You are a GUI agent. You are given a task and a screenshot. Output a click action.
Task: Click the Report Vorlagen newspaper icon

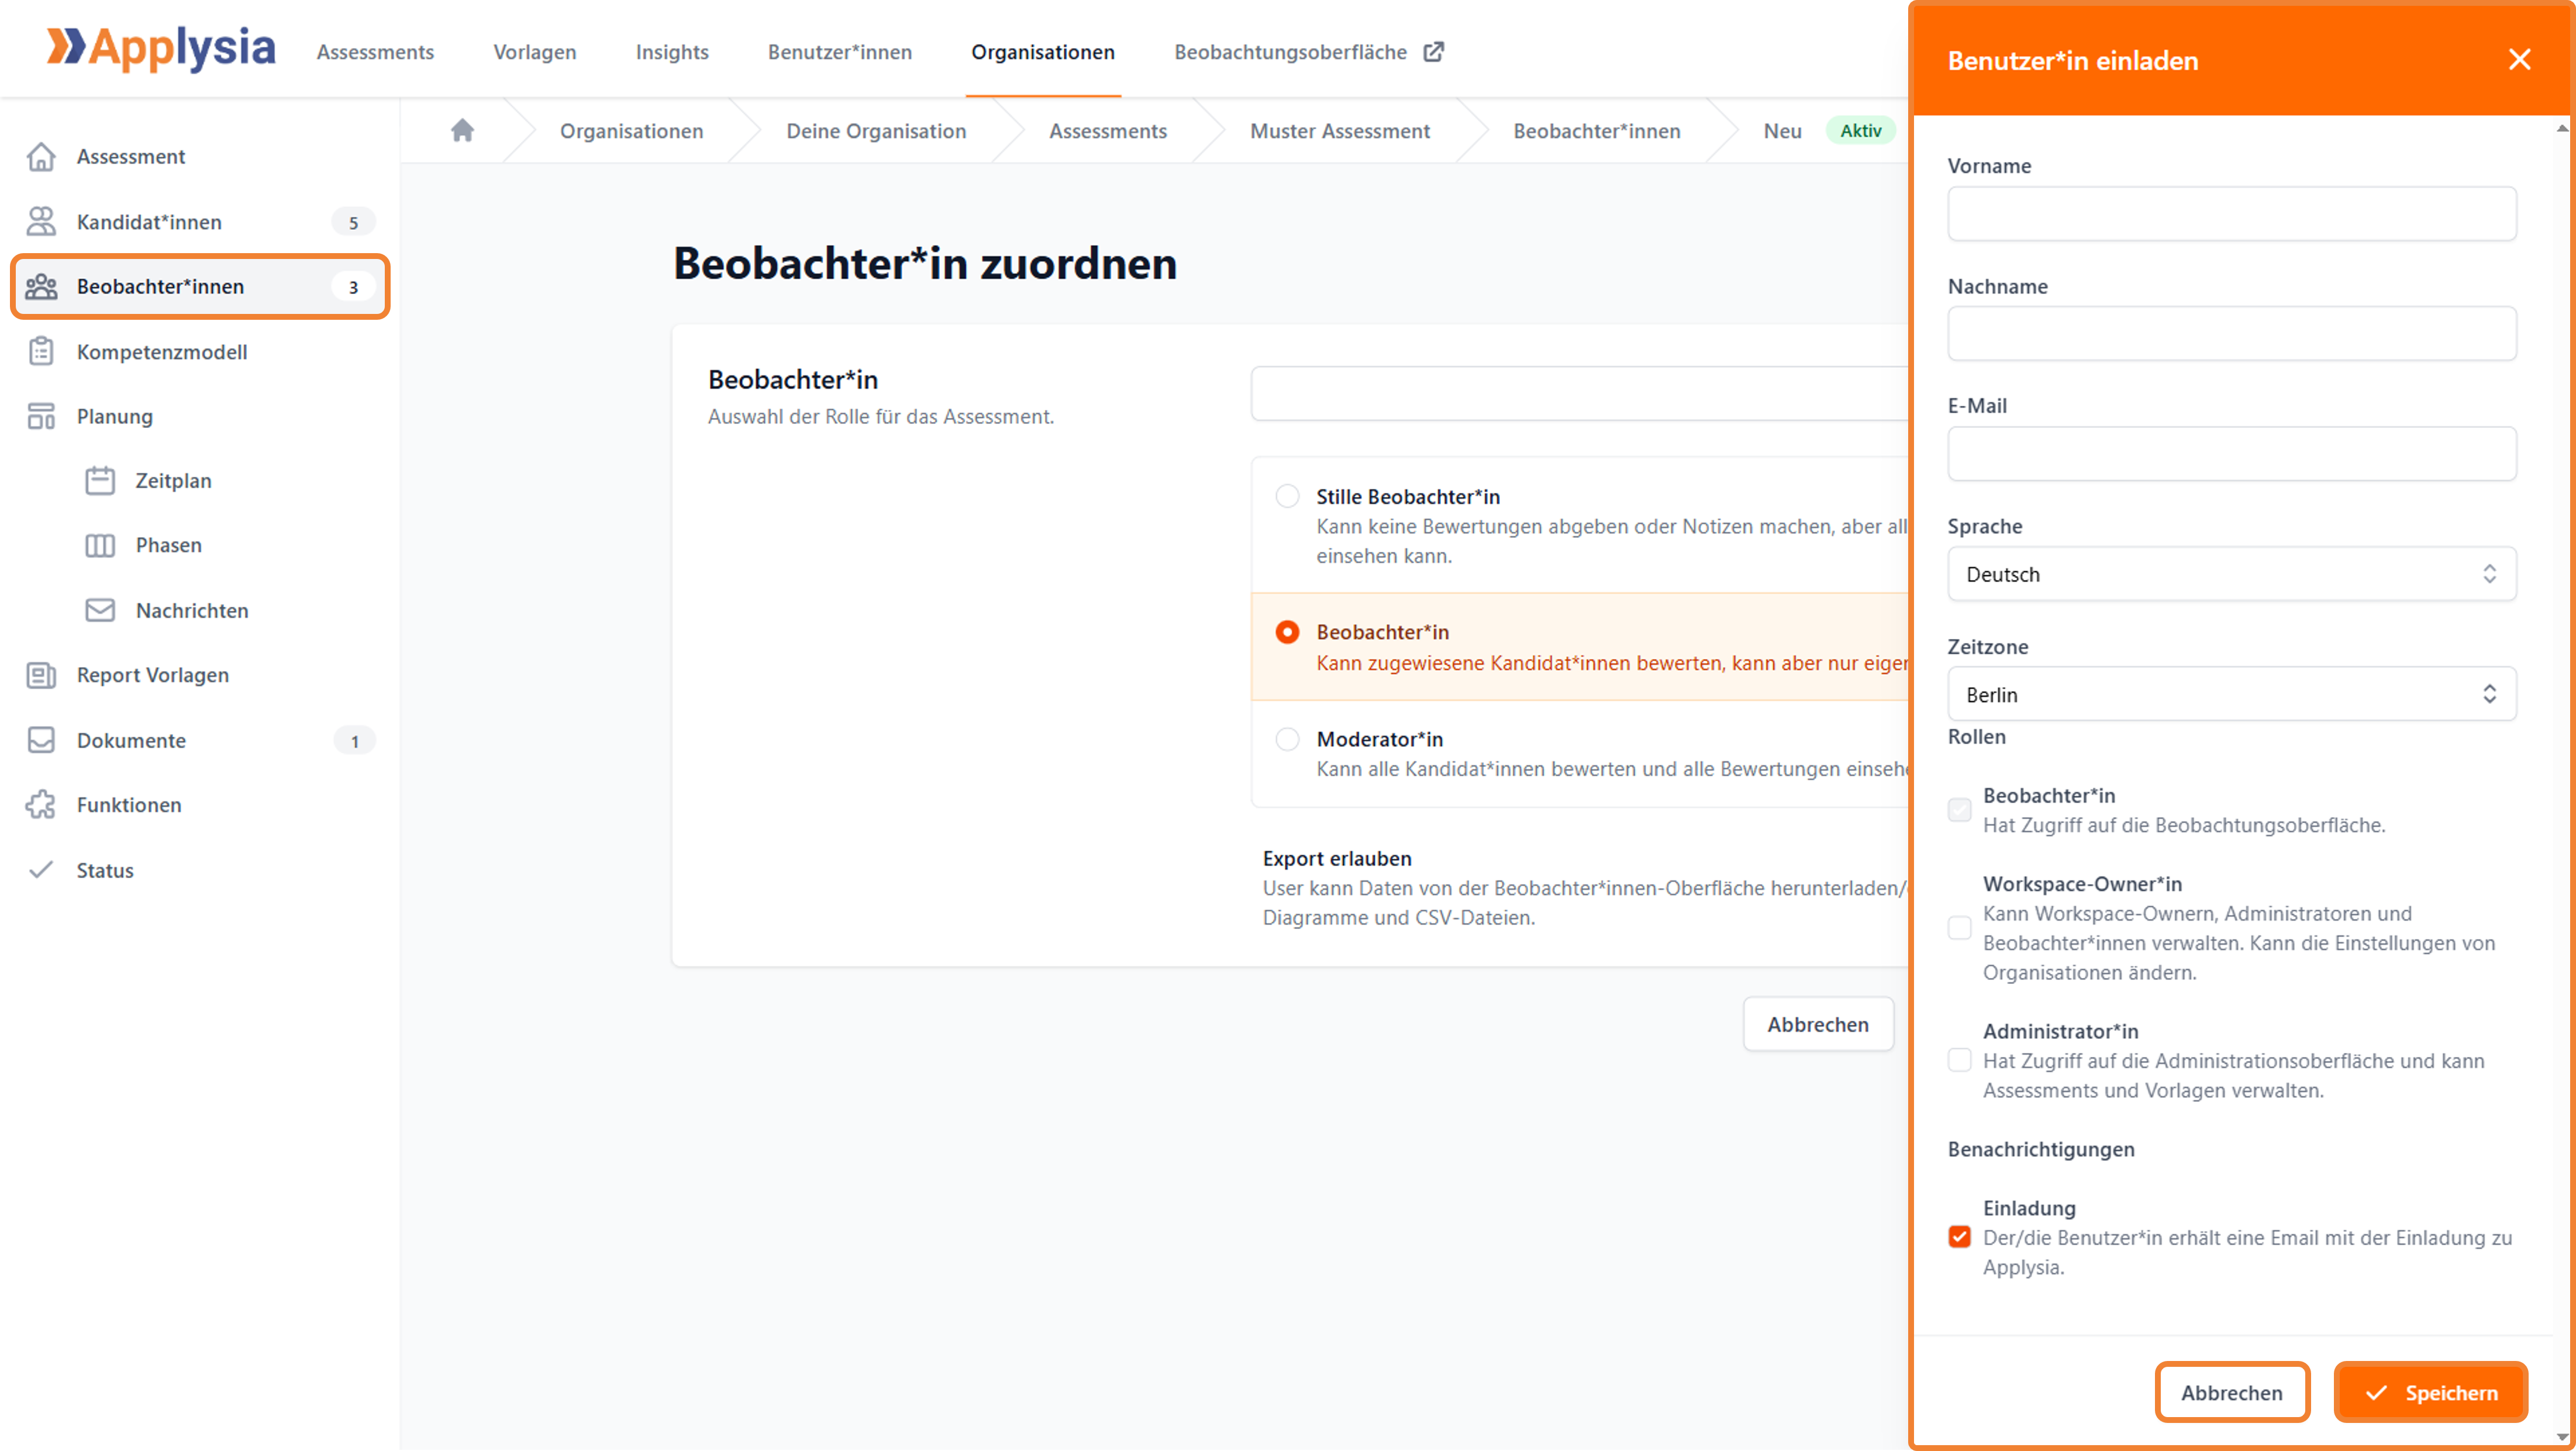tap(41, 676)
